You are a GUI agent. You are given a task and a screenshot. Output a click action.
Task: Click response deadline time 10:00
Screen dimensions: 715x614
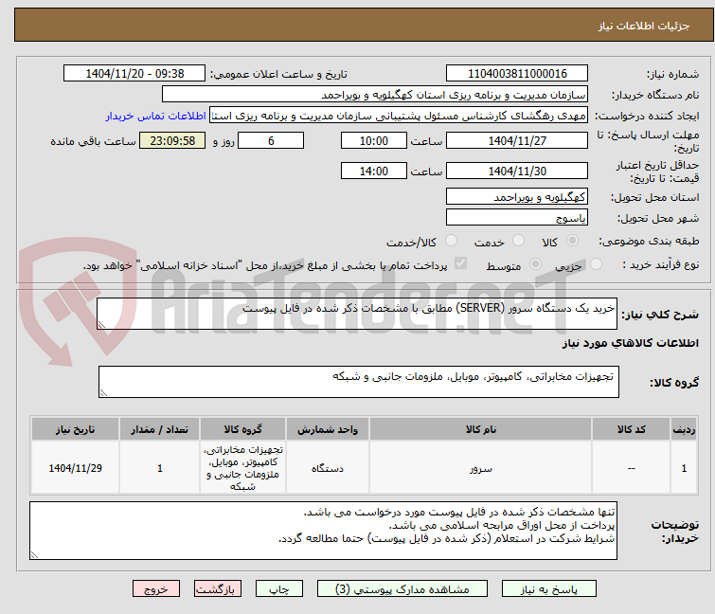(x=373, y=140)
